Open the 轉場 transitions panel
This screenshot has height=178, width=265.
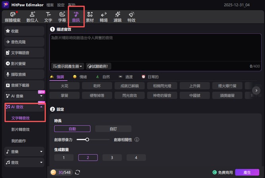pos(104,17)
